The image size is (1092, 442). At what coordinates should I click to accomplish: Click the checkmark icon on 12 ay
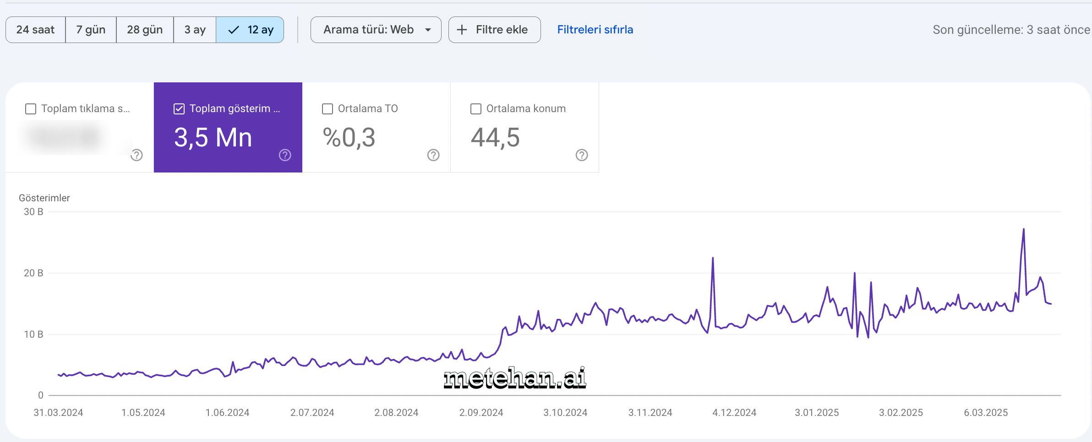click(234, 30)
